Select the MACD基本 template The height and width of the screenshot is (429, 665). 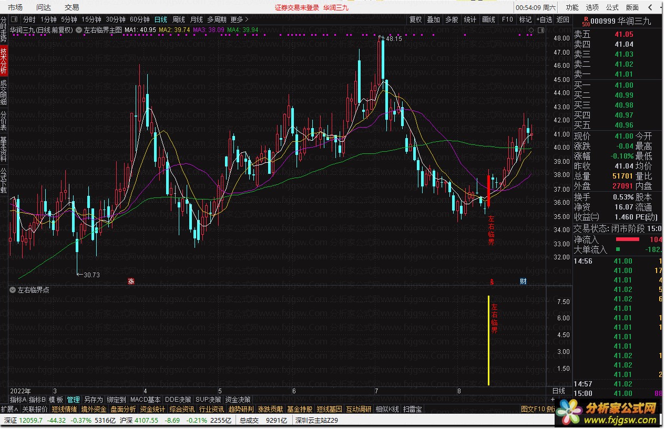point(146,400)
